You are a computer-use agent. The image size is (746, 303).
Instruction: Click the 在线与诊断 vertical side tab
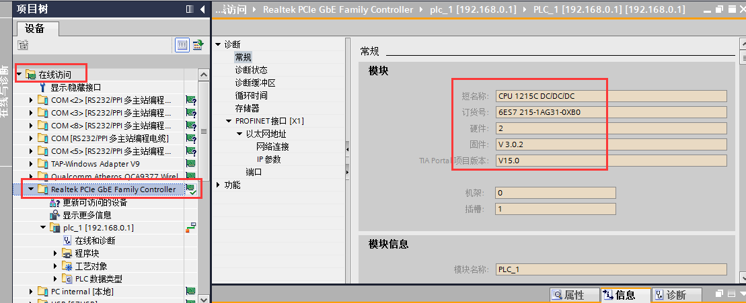(x=5, y=91)
